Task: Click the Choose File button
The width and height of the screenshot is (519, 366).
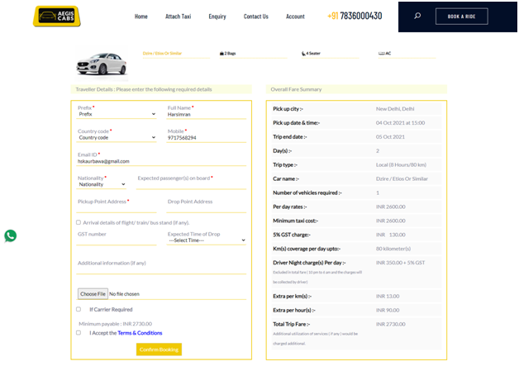Action: point(93,294)
